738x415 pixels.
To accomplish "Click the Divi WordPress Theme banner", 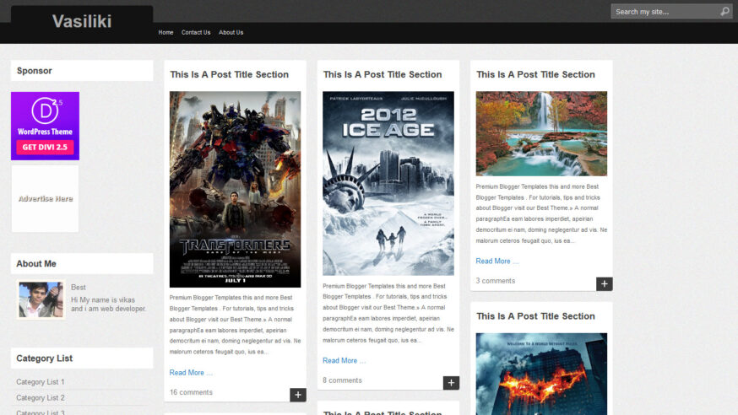I will (46, 126).
